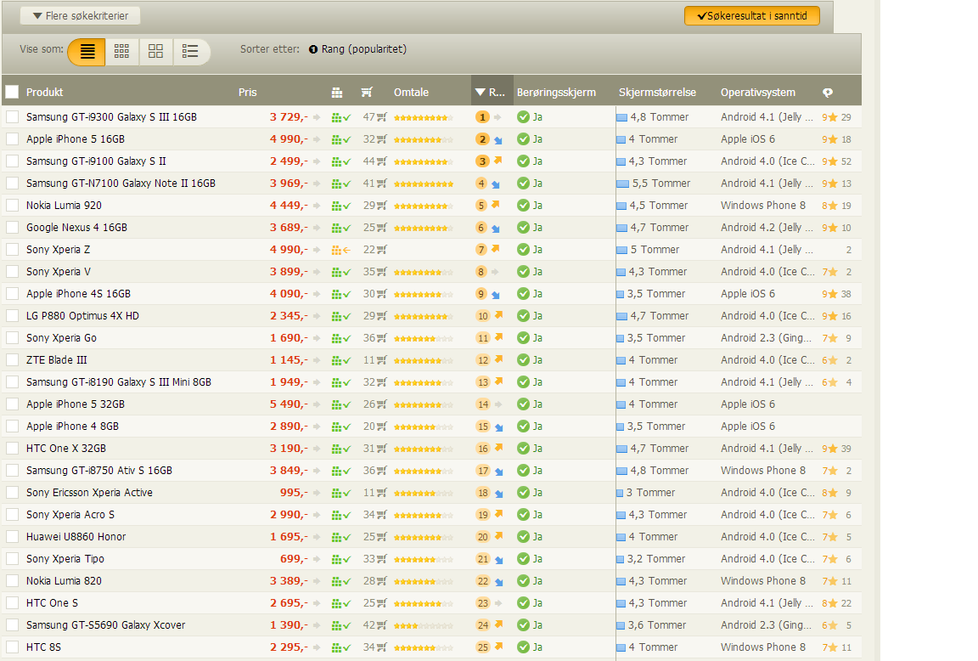Screen dimensions: 978x661
Task: Toggle Søkeresultat i sanntid button
Action: pos(751,15)
